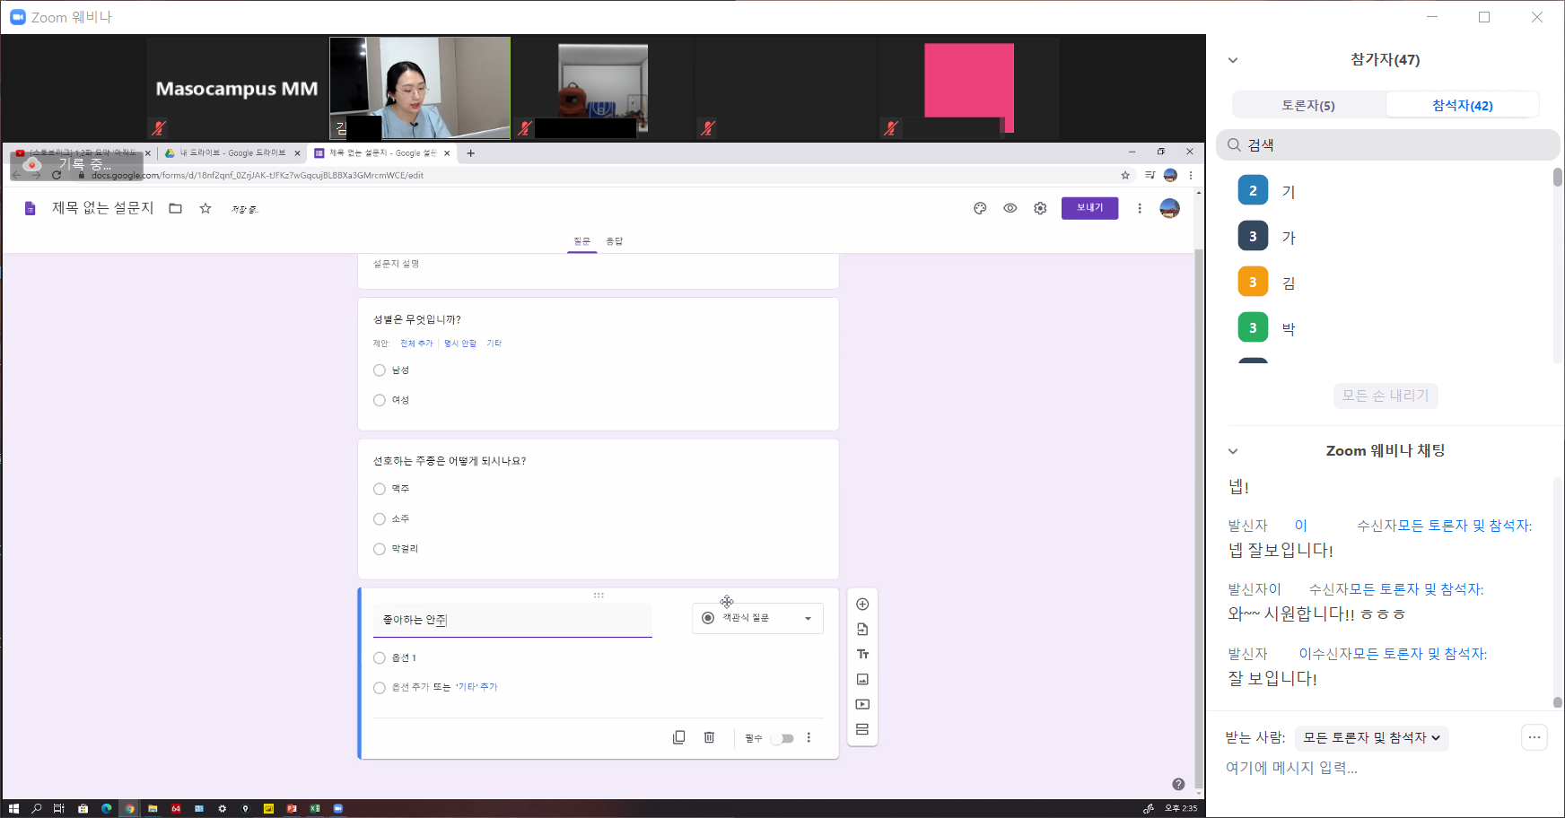
Task: Open the 객관식 질문 type dropdown
Action: [757, 618]
